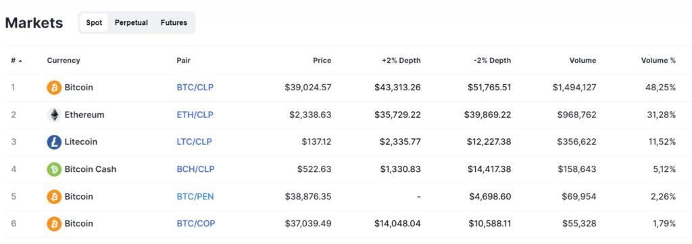
Task: Select the Spot markets tab
Action: pos(93,22)
